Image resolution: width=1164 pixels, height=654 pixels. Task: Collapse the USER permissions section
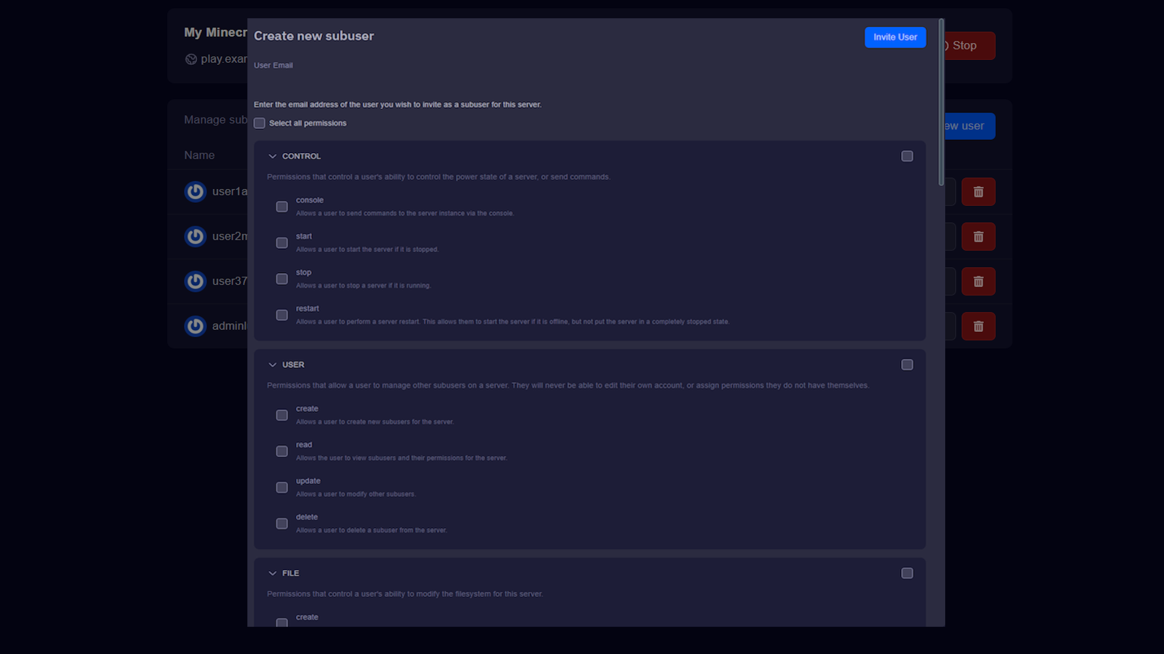click(272, 365)
